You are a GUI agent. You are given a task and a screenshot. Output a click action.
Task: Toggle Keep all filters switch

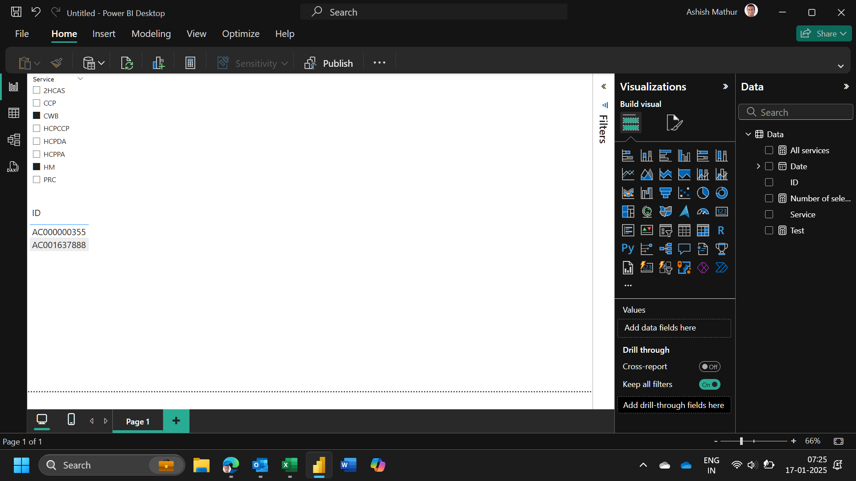click(709, 384)
